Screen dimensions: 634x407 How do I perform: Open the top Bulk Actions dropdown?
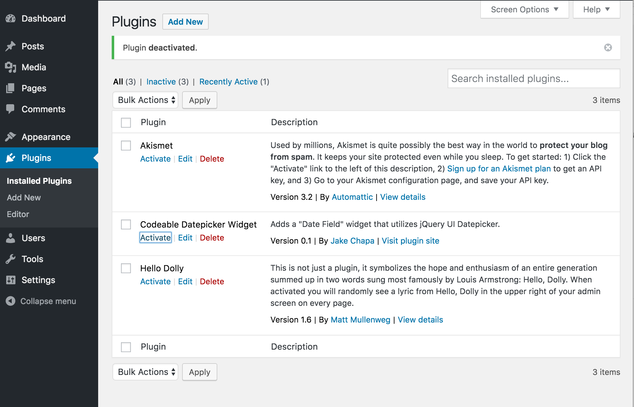point(145,100)
